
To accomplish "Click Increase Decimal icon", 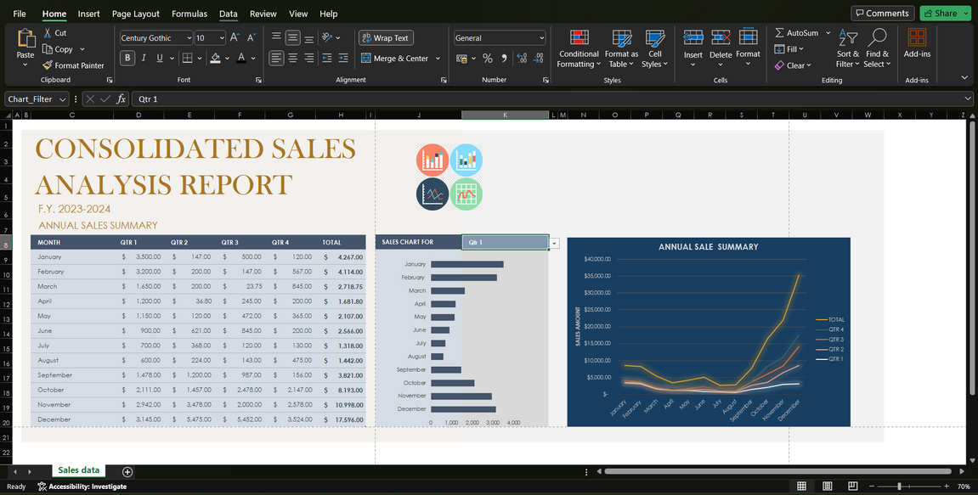I will point(522,58).
